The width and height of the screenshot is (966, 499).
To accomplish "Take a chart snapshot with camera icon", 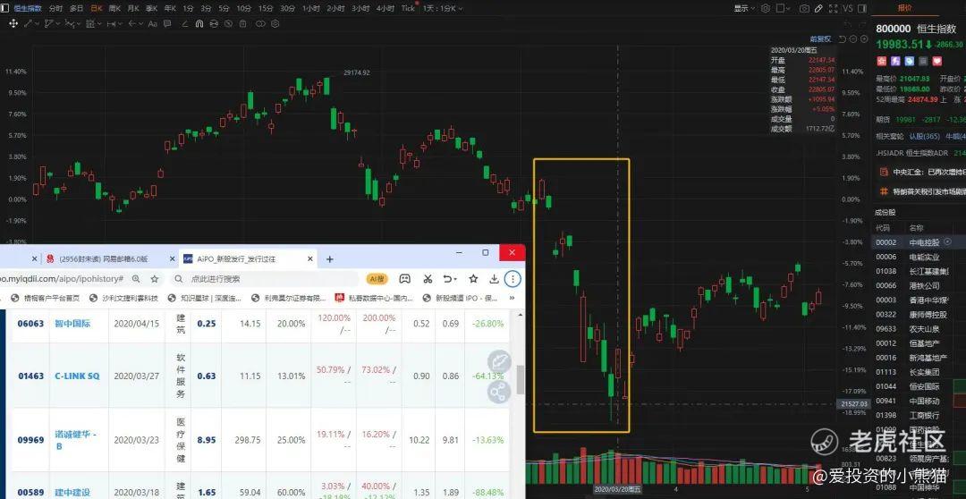I will pos(805,9).
